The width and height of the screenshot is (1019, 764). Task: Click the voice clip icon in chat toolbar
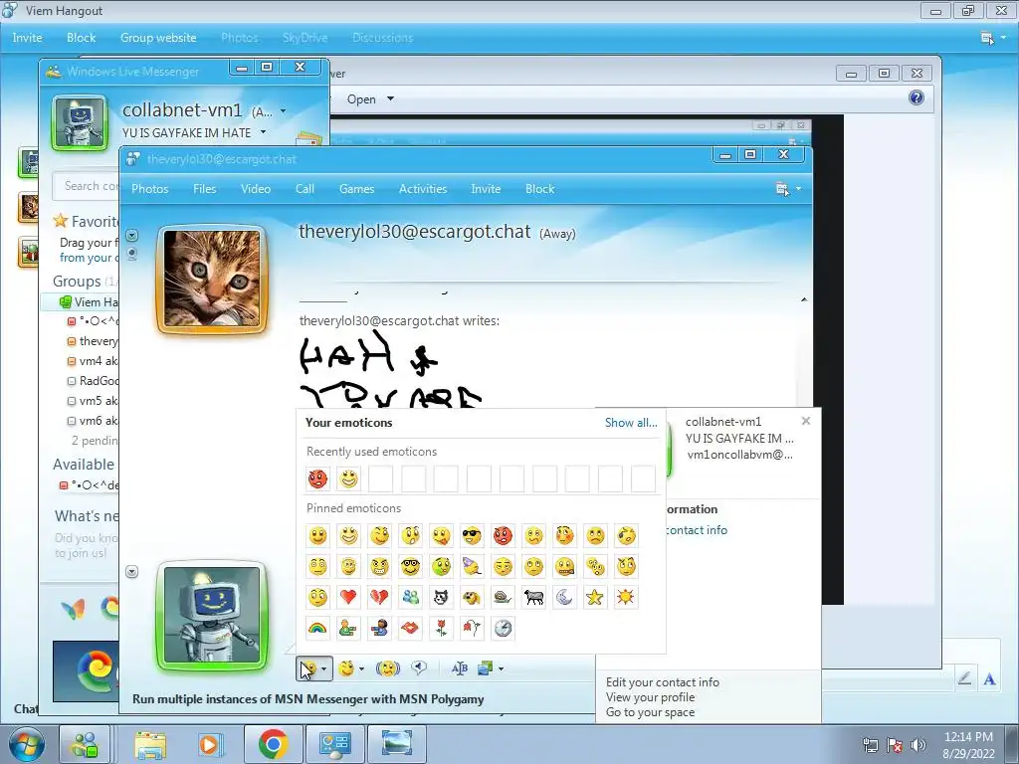tap(419, 668)
